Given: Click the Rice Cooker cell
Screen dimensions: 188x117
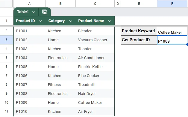Looking at the screenshot, I should 95,76.
